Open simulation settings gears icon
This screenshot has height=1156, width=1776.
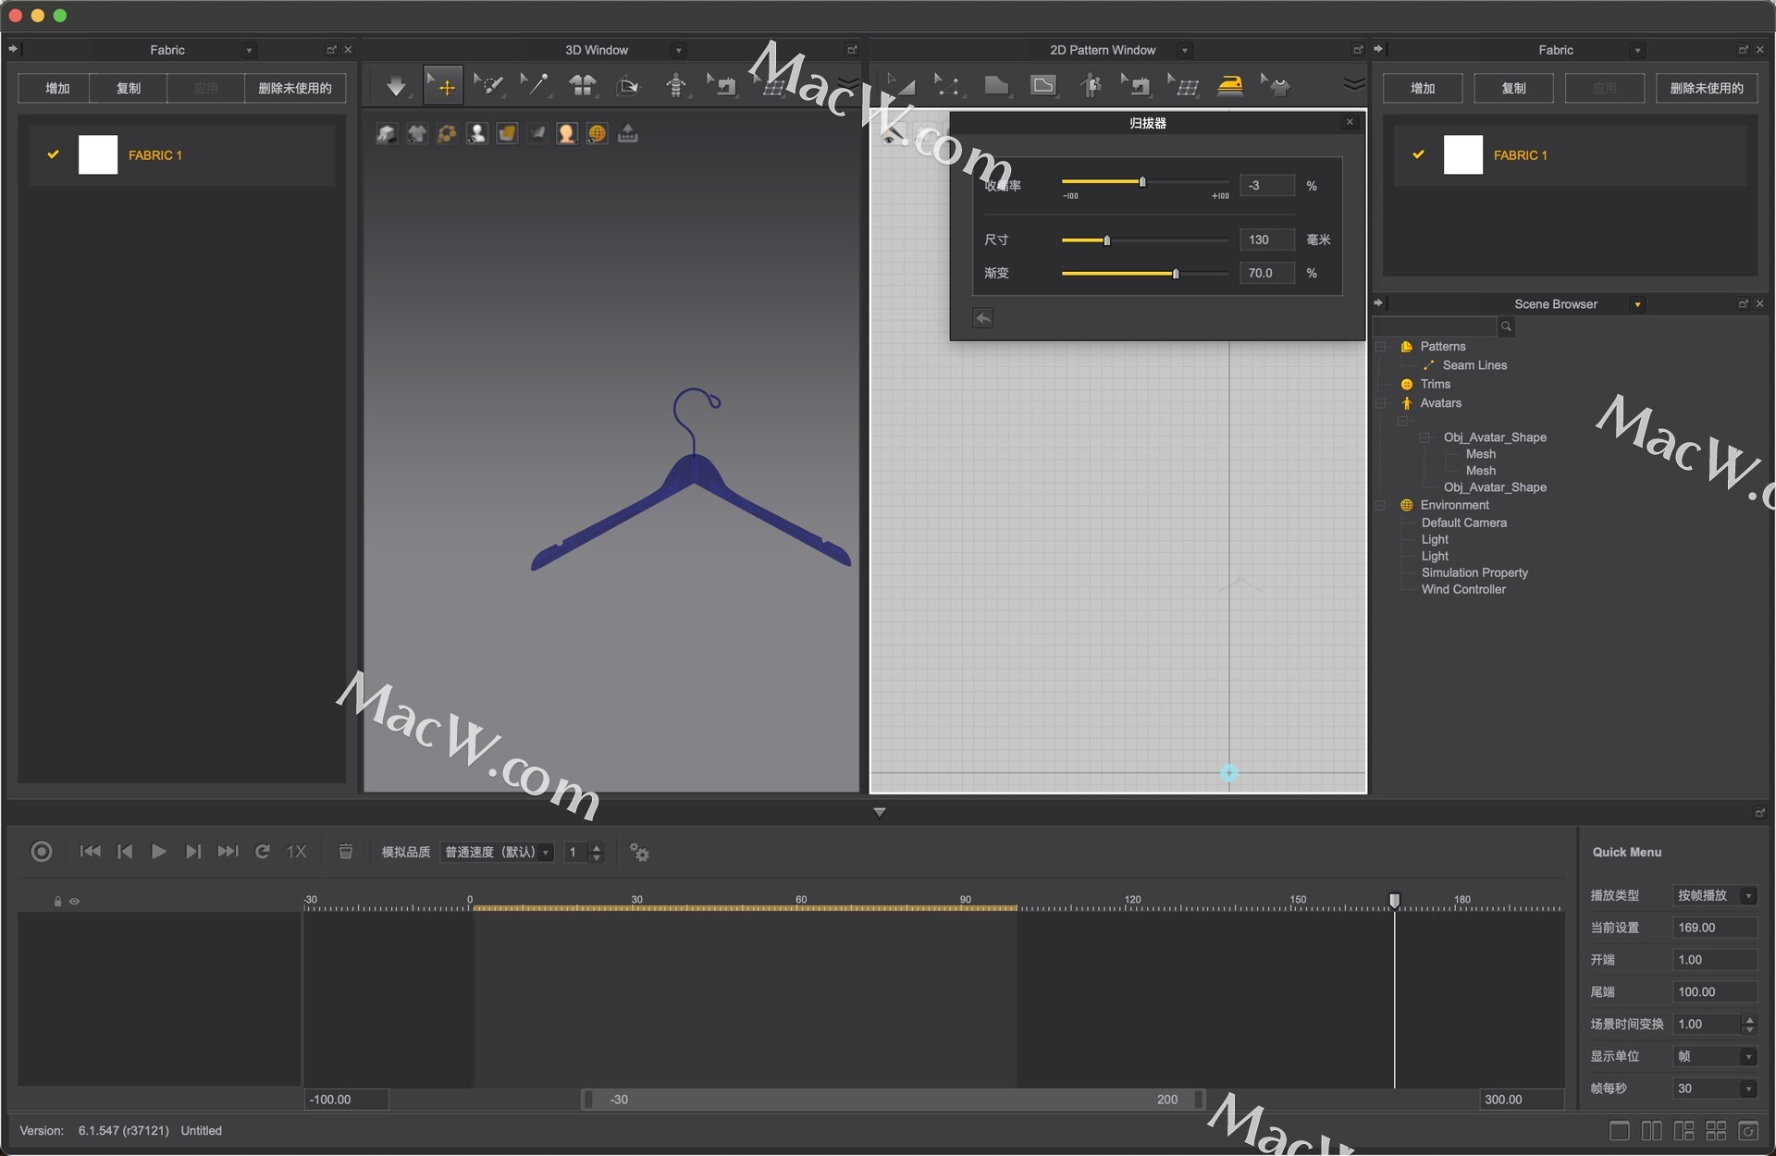(x=639, y=852)
